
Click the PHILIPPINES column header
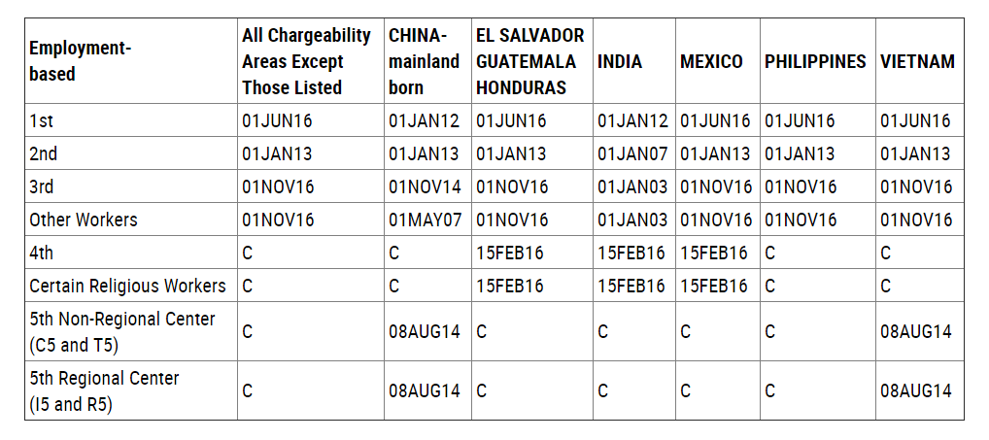(815, 61)
